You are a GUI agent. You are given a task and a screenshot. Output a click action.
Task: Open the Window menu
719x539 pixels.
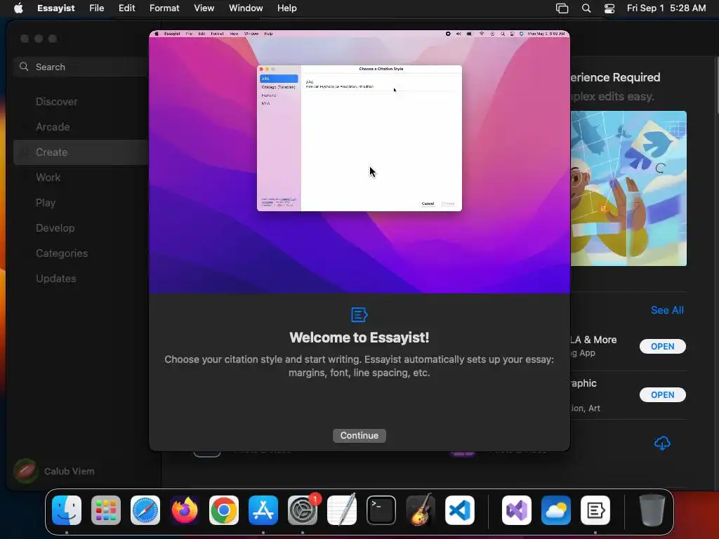tap(246, 8)
